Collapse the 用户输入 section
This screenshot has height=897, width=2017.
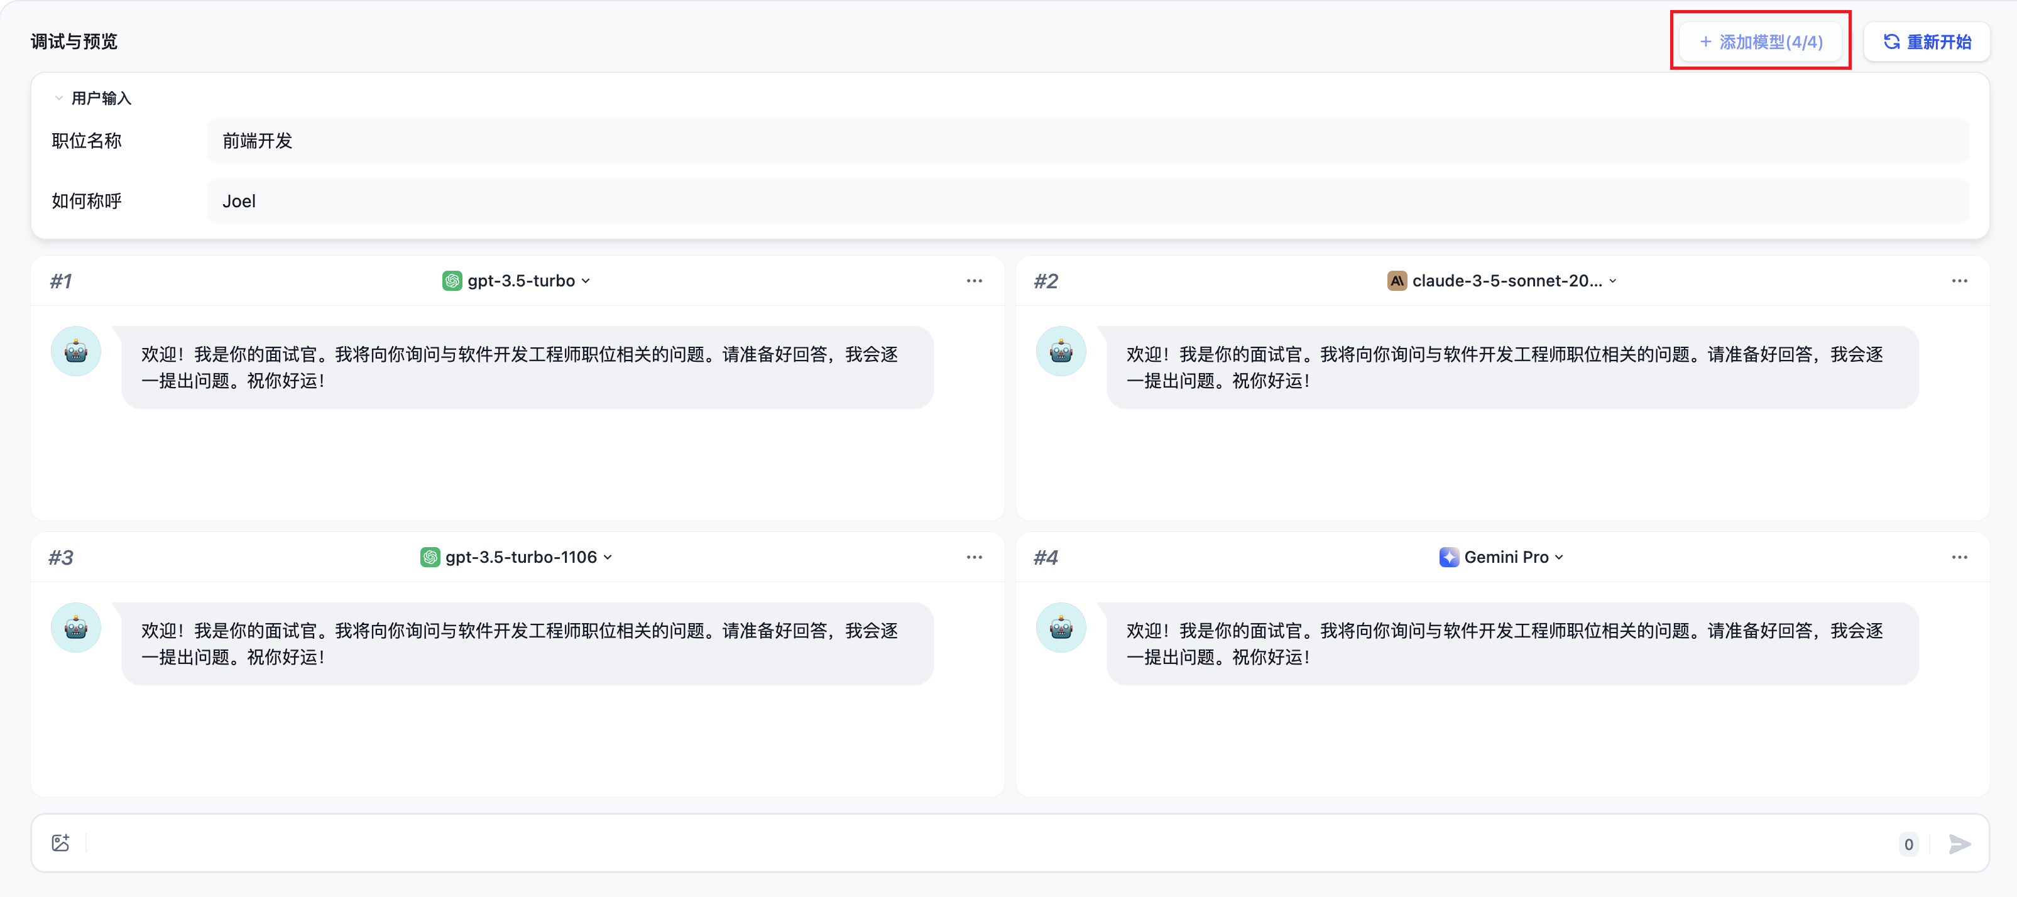(58, 99)
